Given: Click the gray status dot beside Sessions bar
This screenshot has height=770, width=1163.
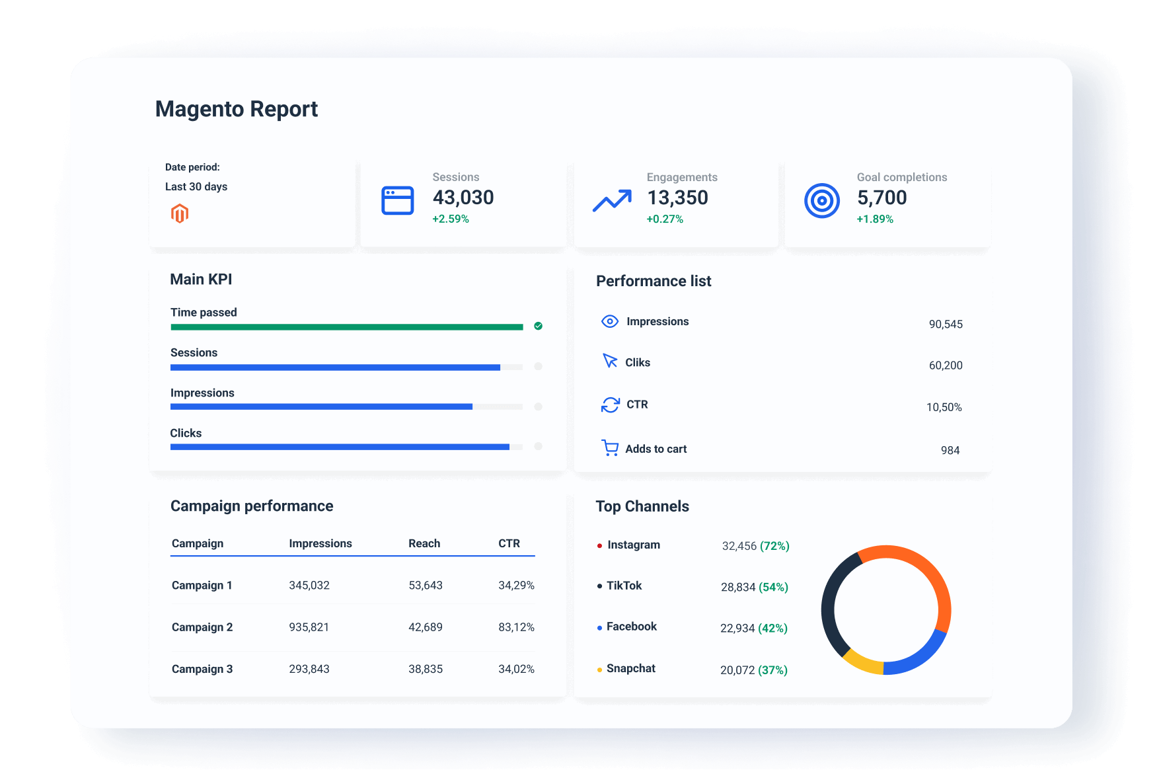Looking at the screenshot, I should (538, 367).
